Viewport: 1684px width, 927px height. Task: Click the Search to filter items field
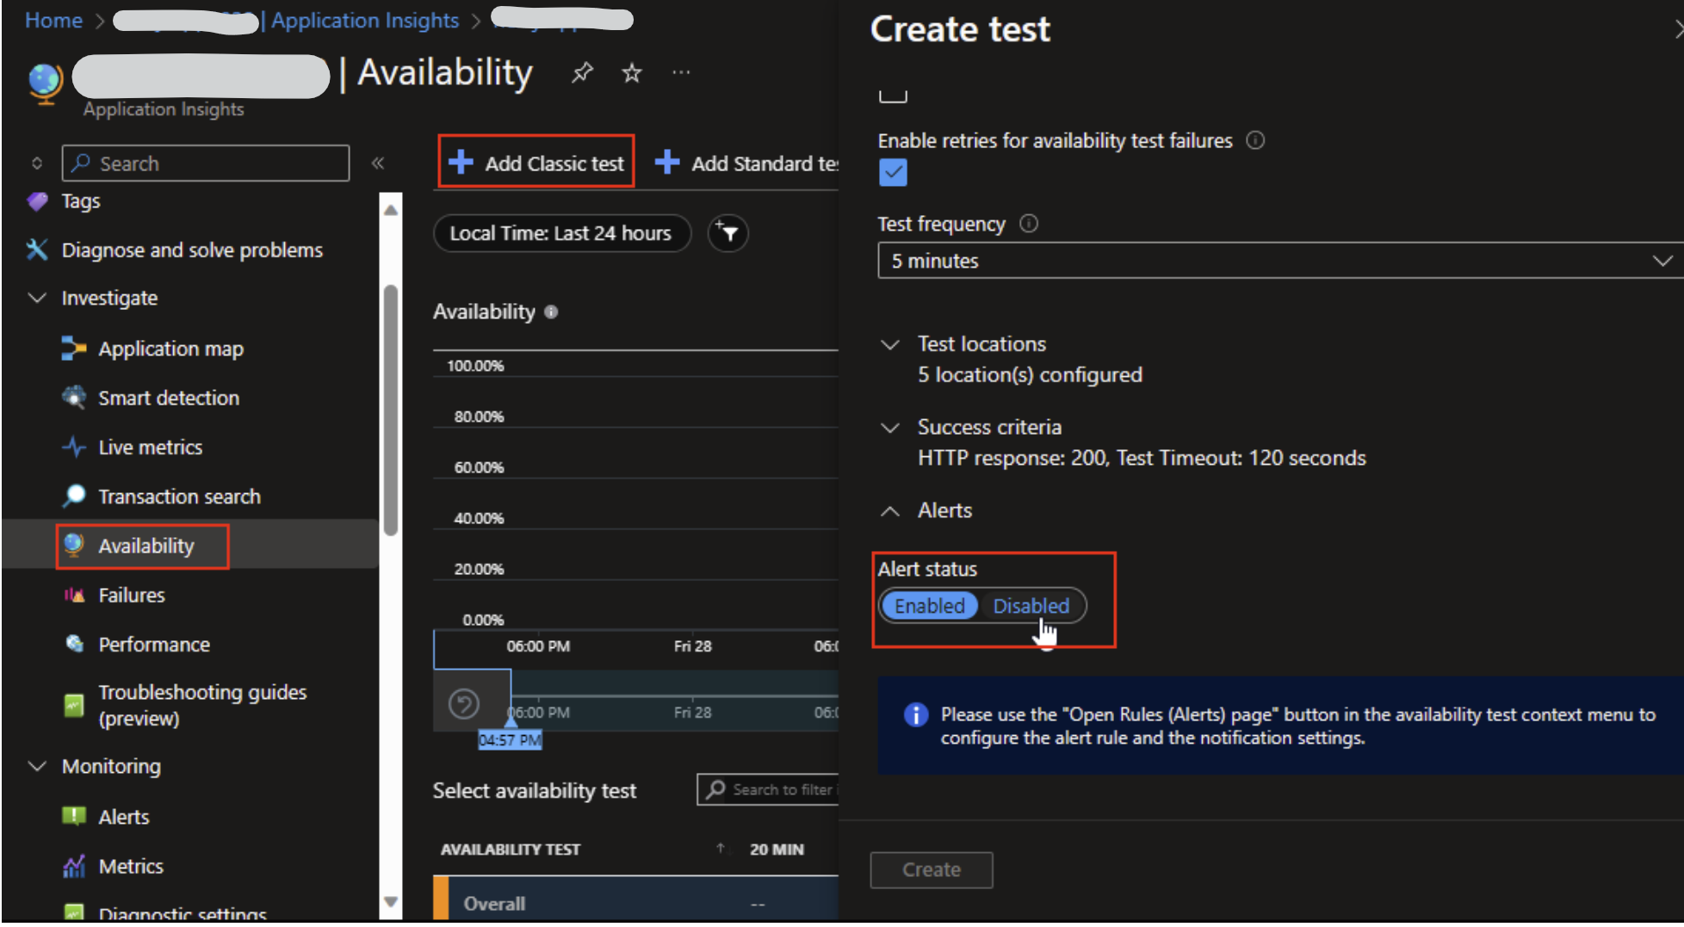[768, 789]
